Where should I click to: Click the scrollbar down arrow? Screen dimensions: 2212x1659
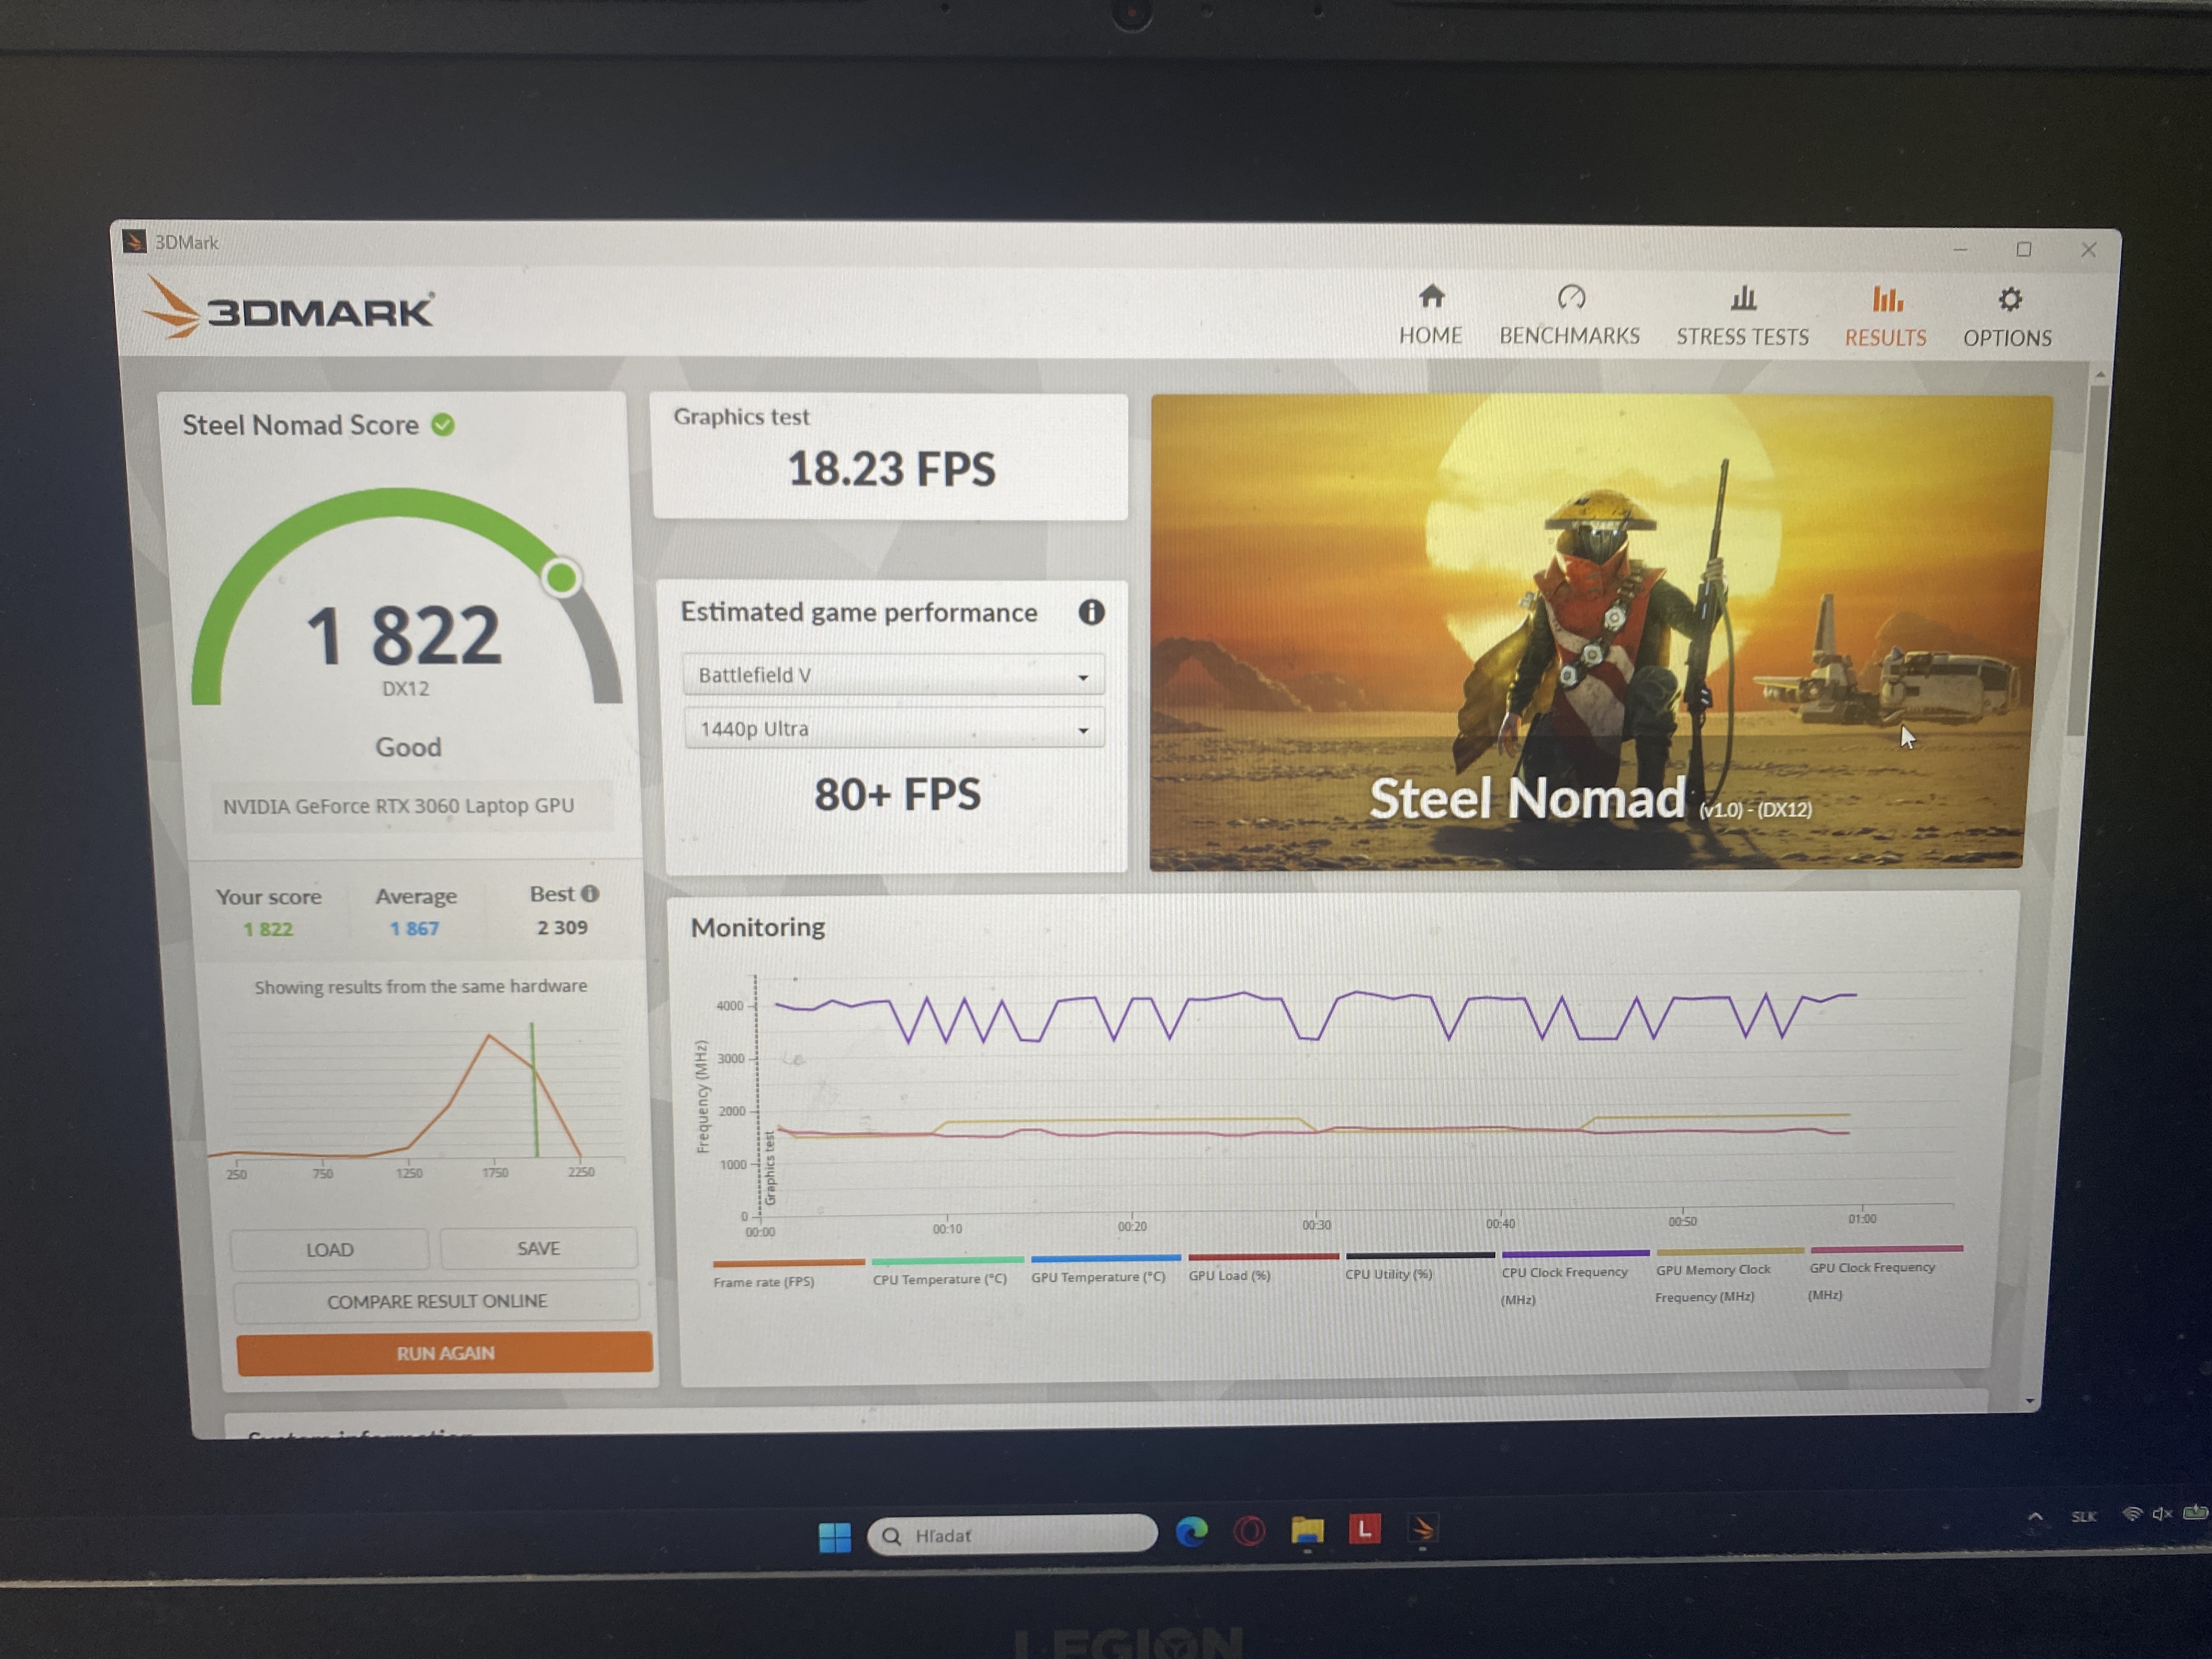coord(2030,1401)
